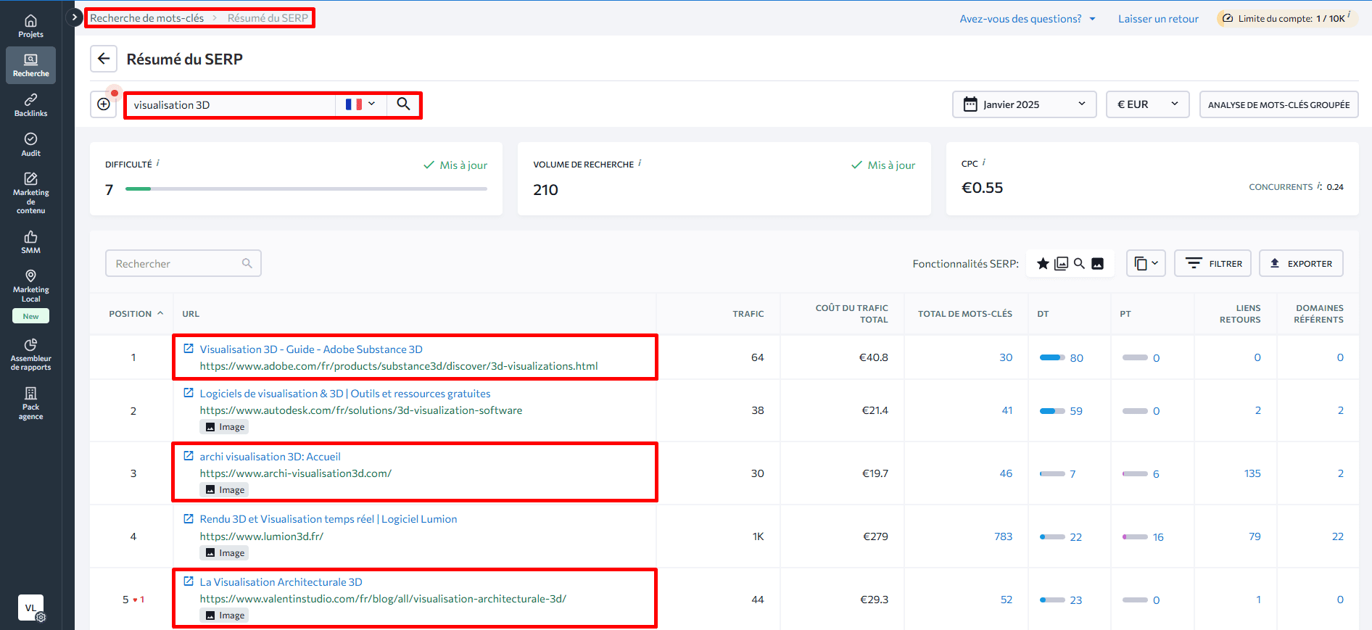Open external link icon for valentinstudio result
Screen dimensions: 1372x630
(x=189, y=581)
